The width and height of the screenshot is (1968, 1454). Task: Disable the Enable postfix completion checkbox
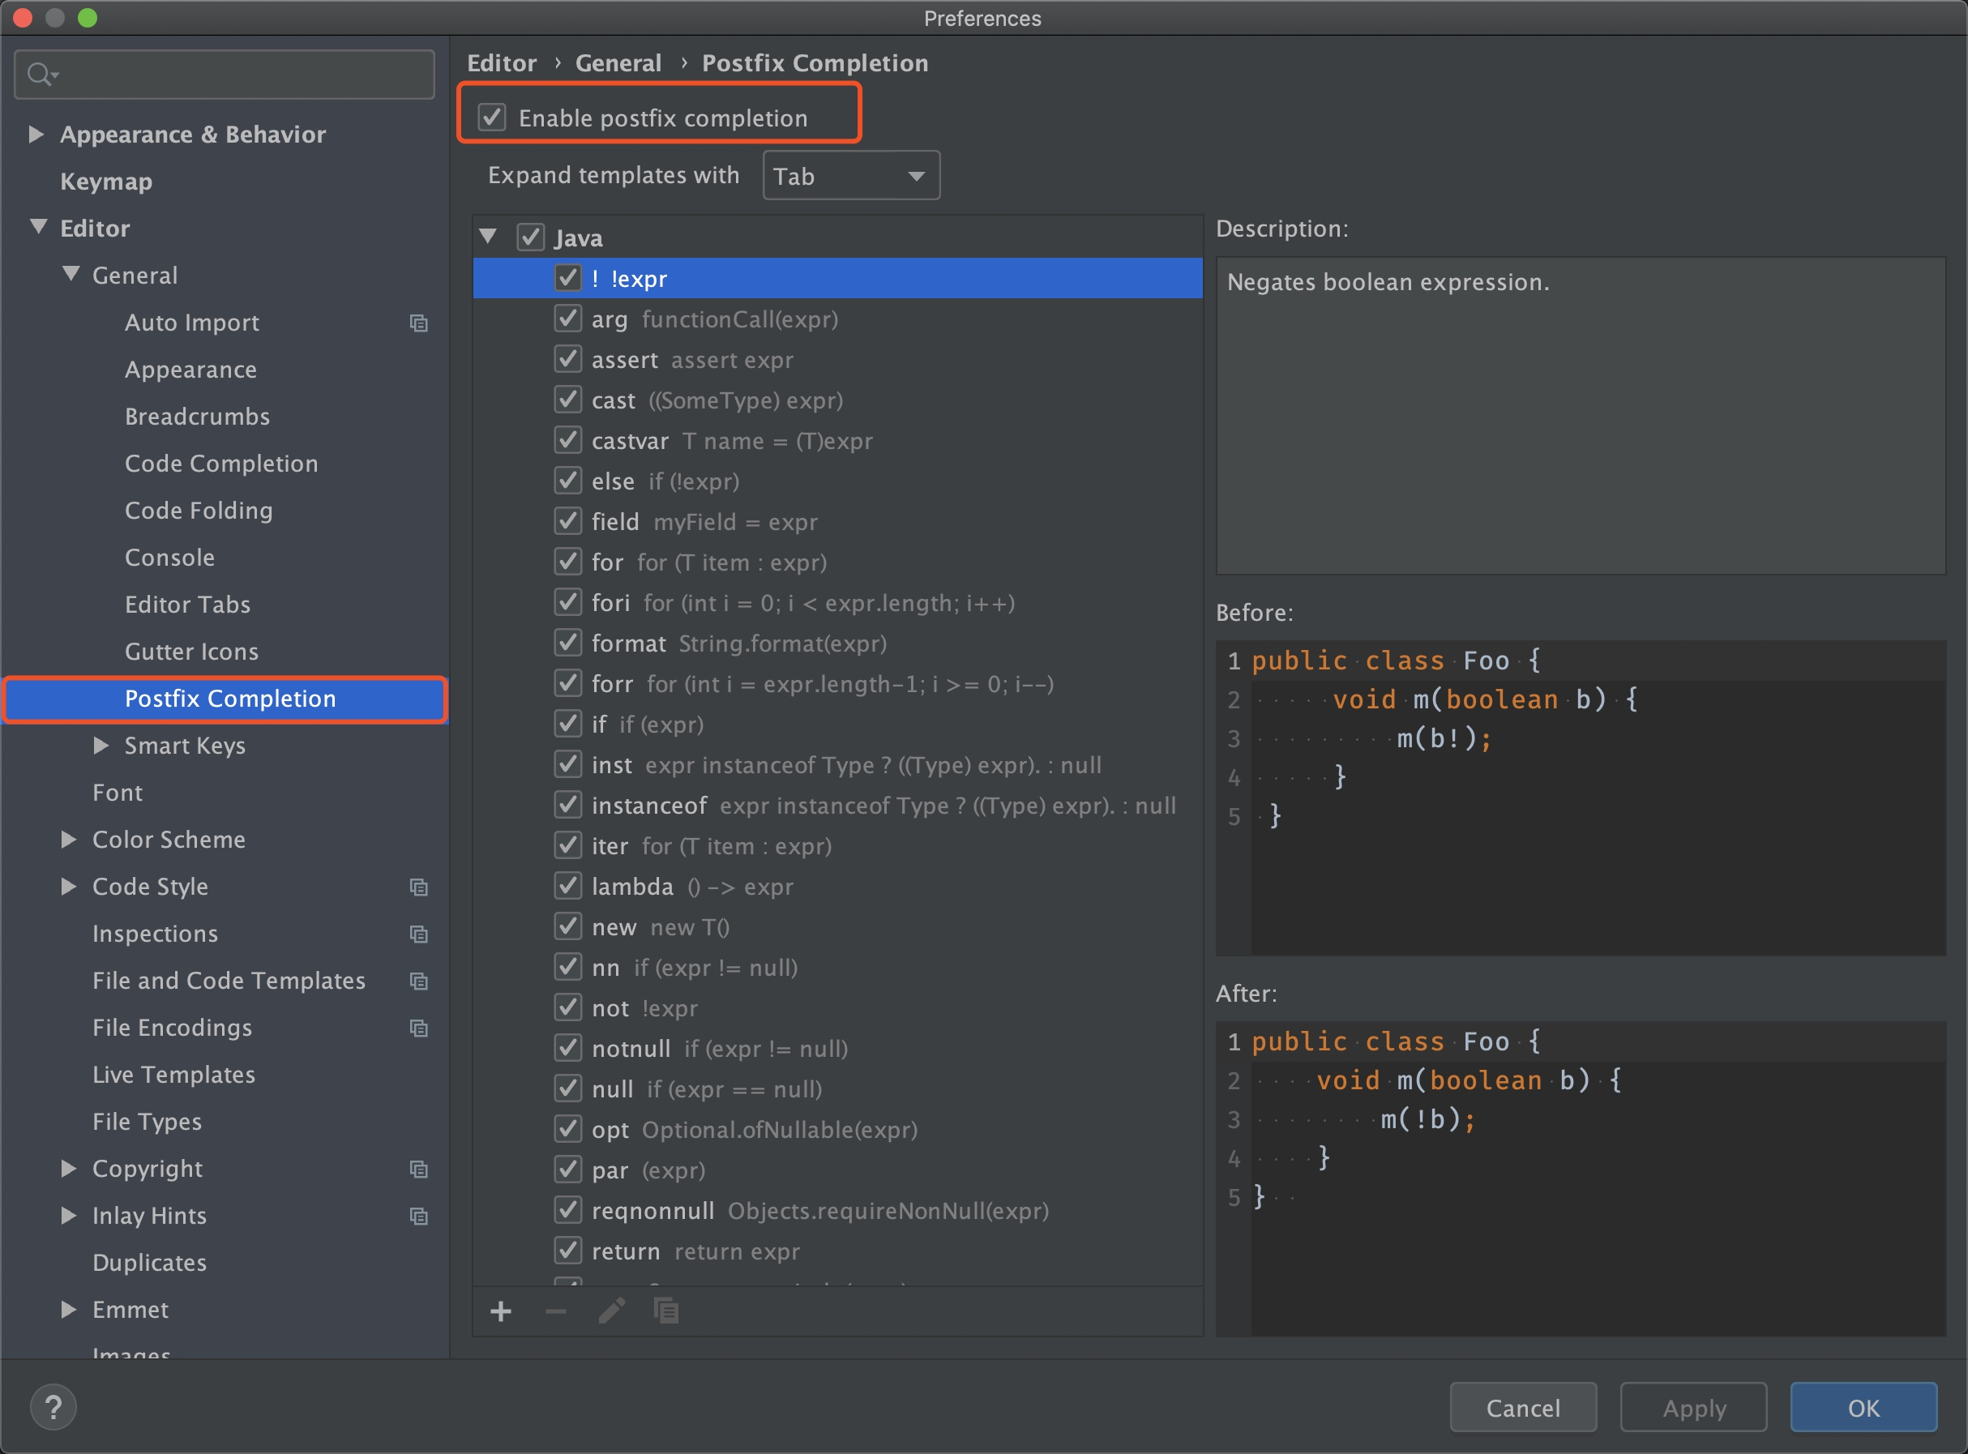(x=492, y=117)
